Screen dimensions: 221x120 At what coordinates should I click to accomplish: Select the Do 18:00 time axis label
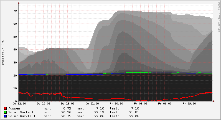(x=68, y=104)
